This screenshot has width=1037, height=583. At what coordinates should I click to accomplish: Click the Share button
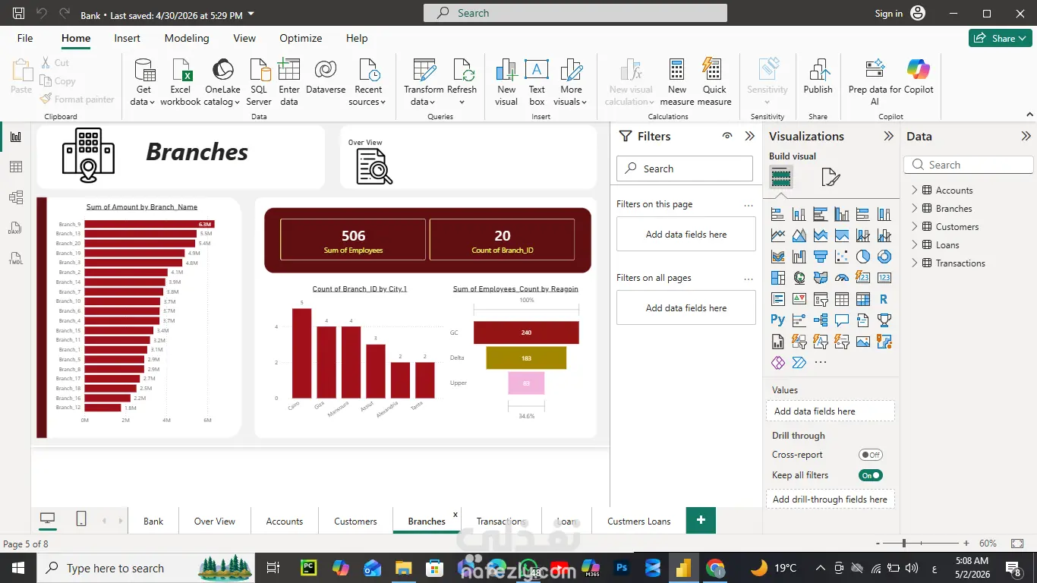[1000, 38]
